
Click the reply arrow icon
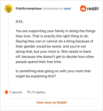tap(29, 92)
